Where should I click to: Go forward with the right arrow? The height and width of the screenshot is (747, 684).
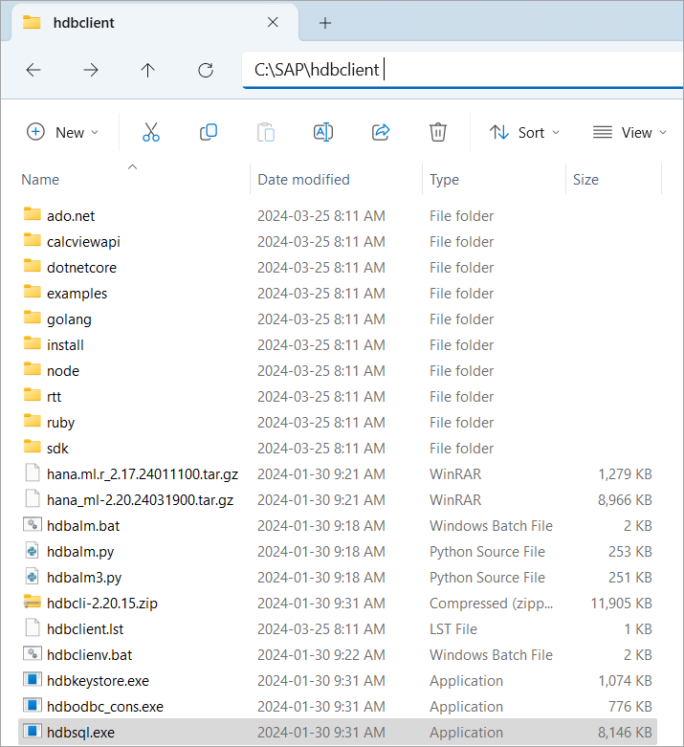[91, 70]
